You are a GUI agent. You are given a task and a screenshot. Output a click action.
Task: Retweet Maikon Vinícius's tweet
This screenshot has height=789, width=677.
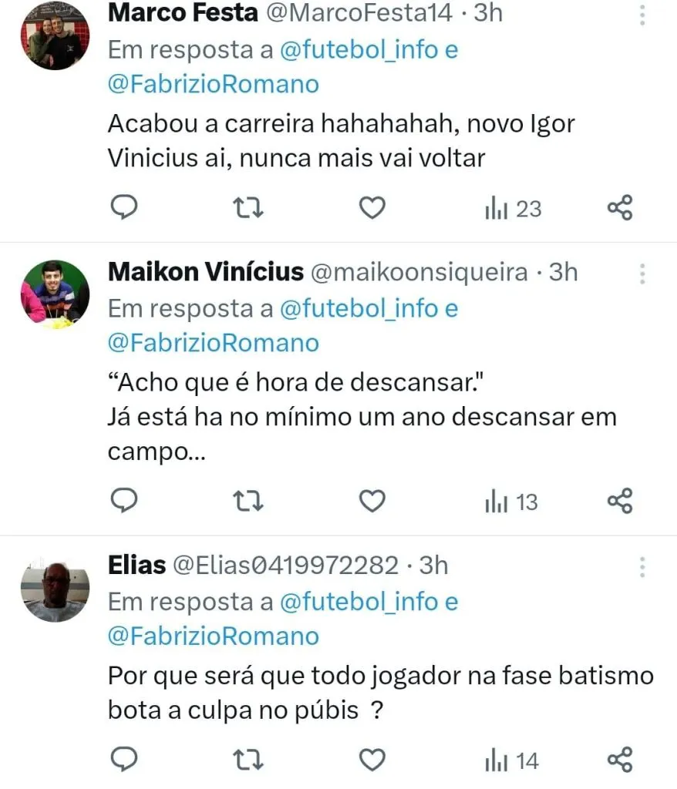[249, 502]
